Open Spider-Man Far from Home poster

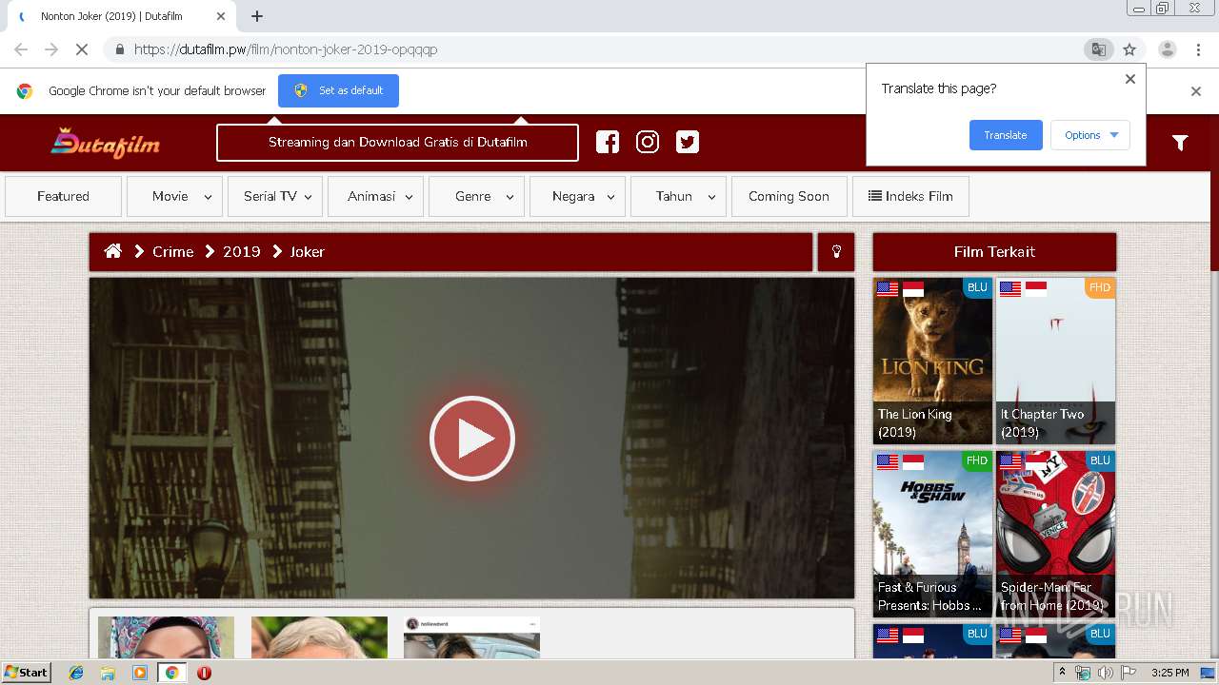(1055, 534)
